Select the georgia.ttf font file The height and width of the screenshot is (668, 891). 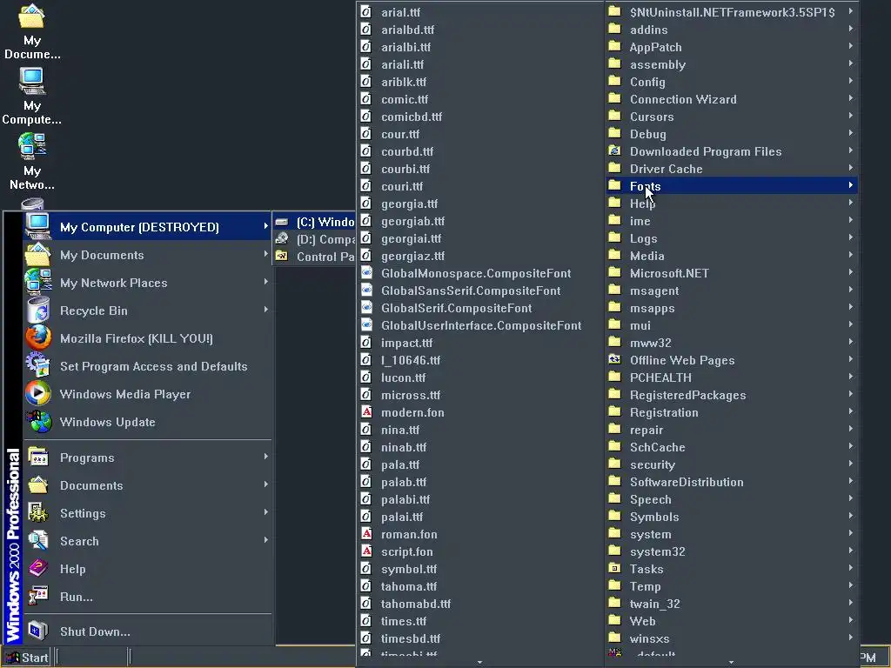coord(480,204)
